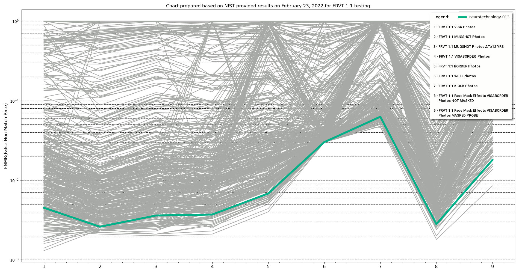Click the y-axis label FNMR(False Non Match Rate)
519x273 pixels.
click(x=6, y=136)
